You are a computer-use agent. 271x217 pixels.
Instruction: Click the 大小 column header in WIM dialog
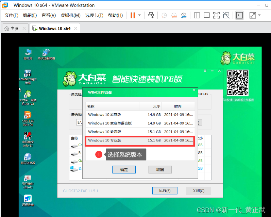pos(151,106)
